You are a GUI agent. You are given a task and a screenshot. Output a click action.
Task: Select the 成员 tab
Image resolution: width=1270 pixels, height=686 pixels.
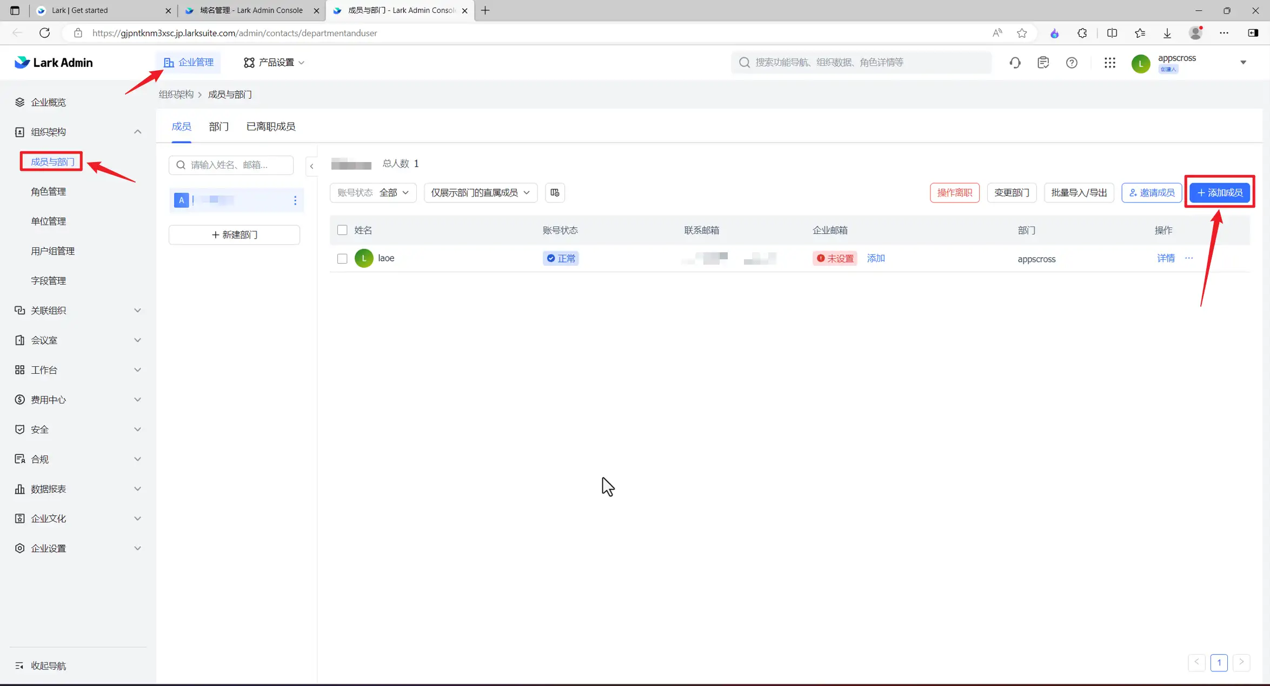[181, 126]
